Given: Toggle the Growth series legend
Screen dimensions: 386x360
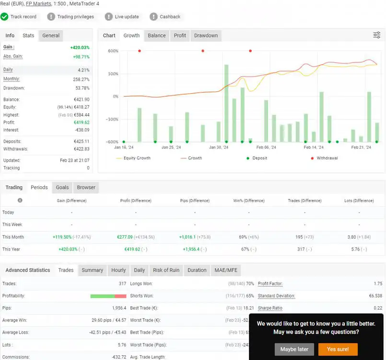Looking at the screenshot, I should 191,158.
